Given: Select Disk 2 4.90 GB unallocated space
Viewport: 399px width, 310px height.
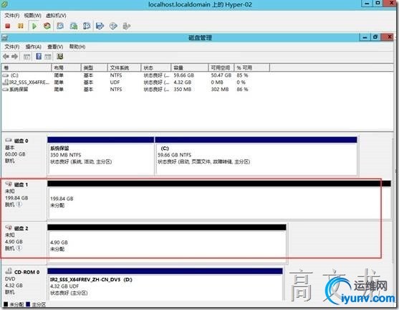Looking at the screenshot, I should (x=167, y=244).
